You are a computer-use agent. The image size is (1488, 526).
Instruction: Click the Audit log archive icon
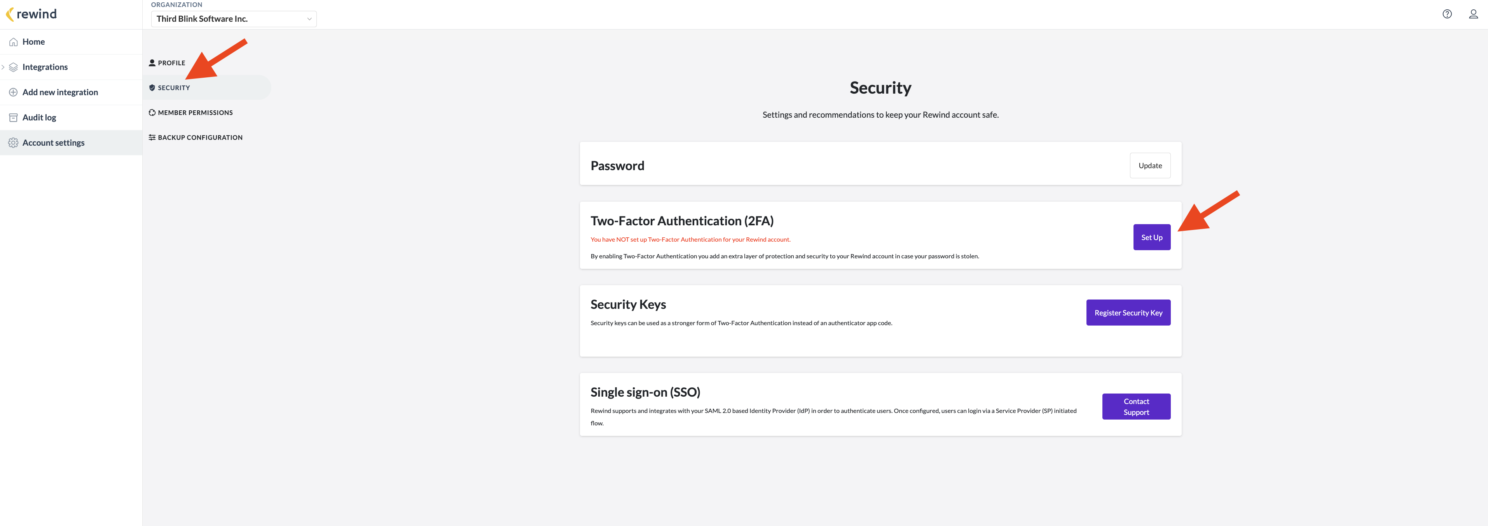point(13,118)
